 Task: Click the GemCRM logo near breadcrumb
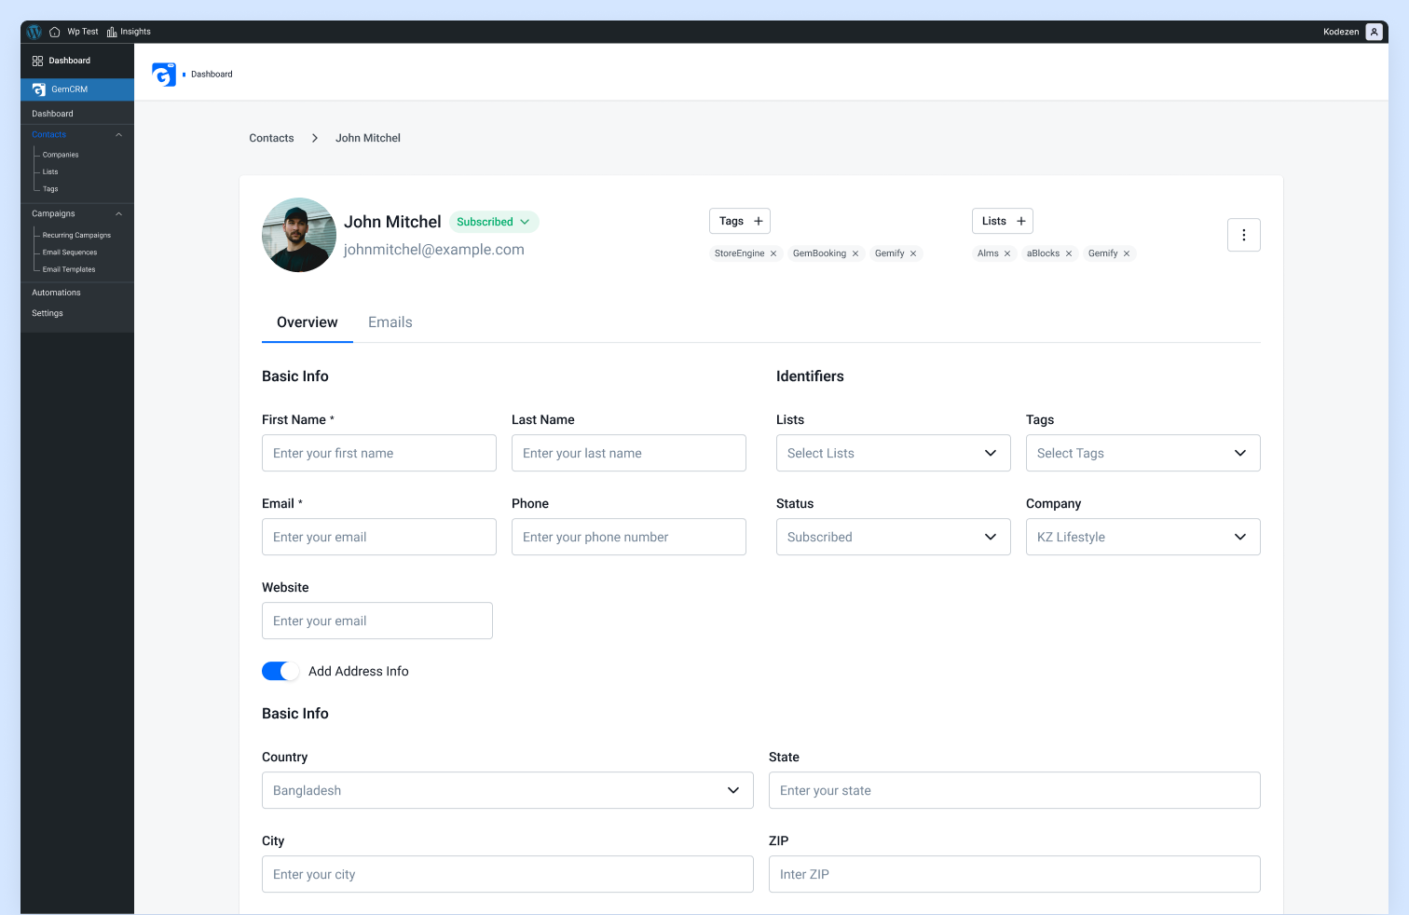click(164, 74)
